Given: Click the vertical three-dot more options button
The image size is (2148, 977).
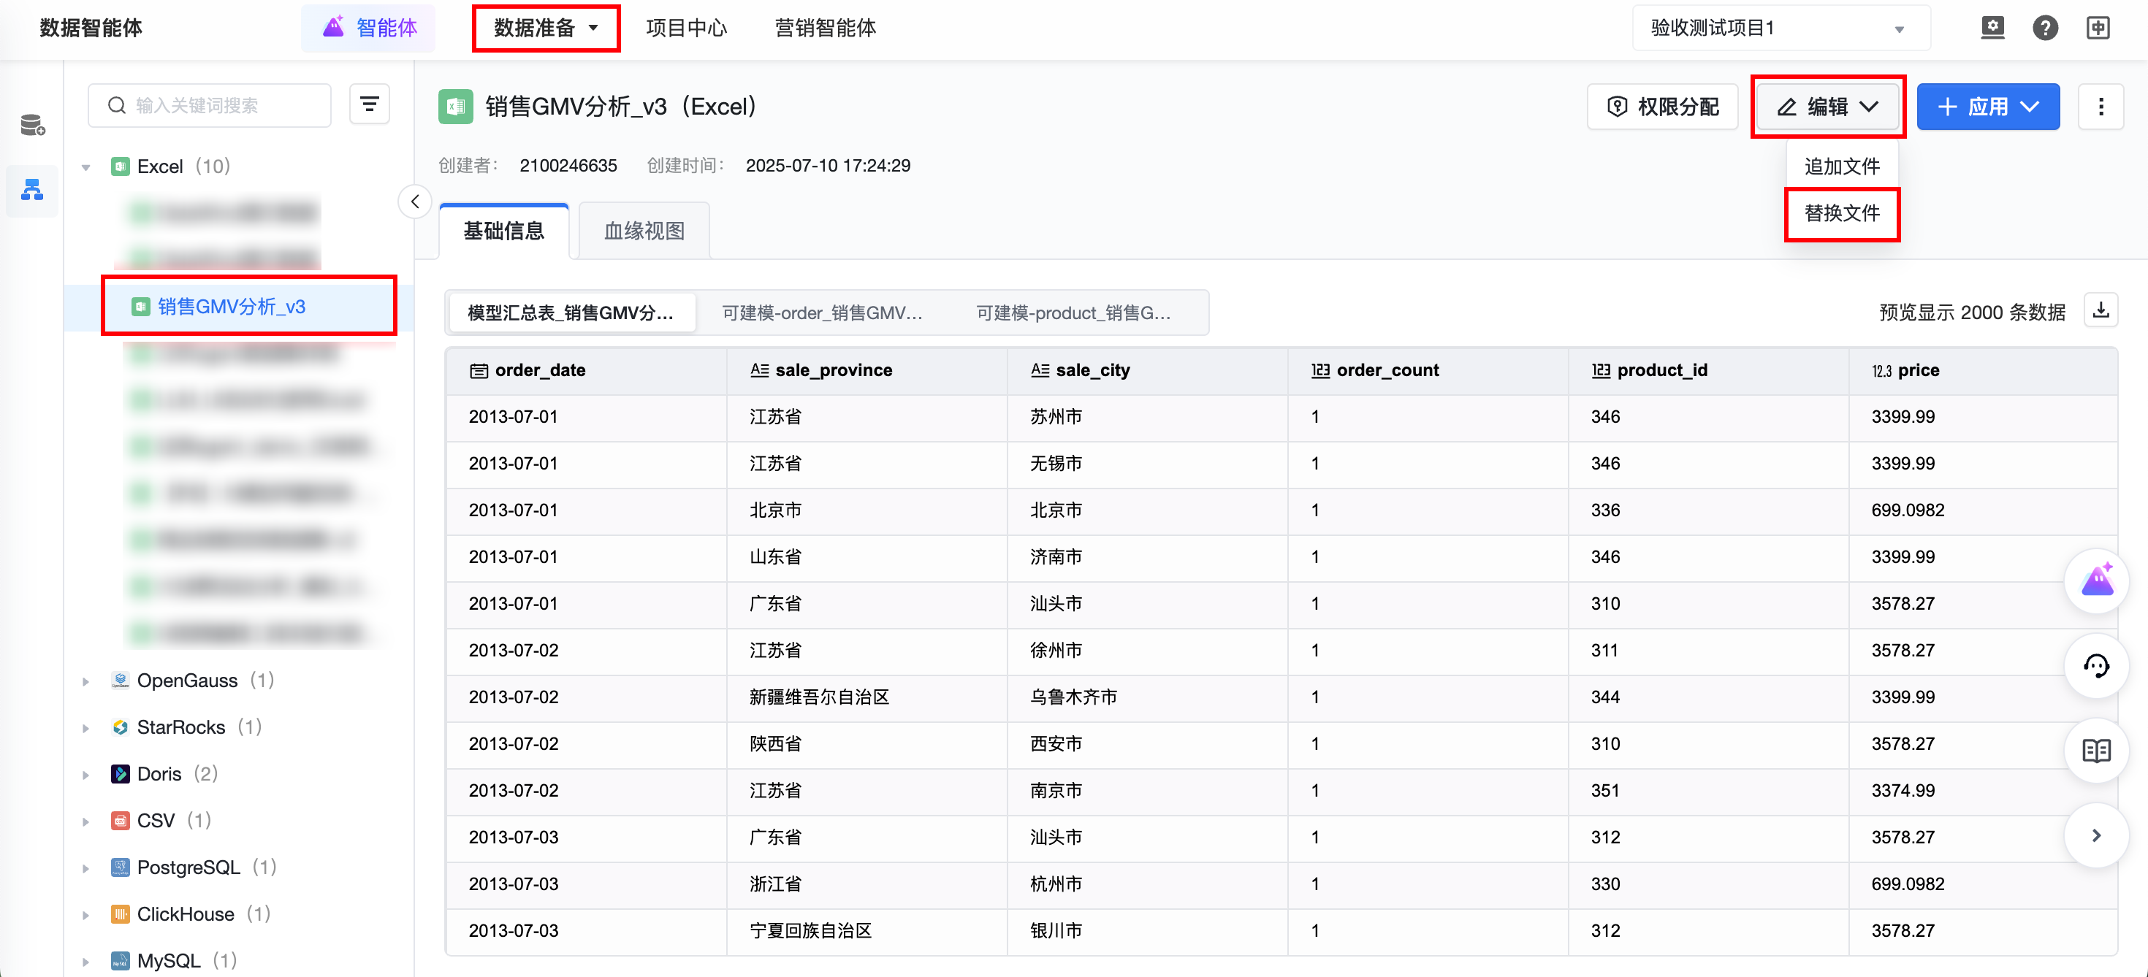Looking at the screenshot, I should click(2101, 107).
